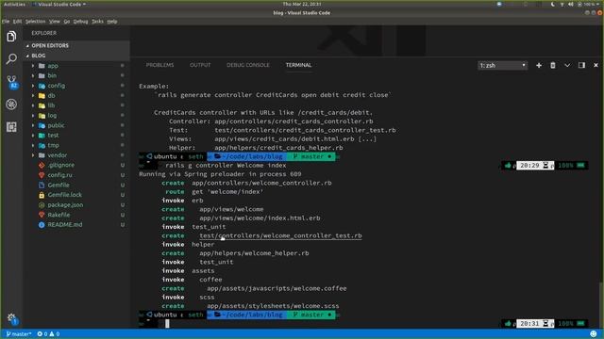
Task: Open the Gemfile file
Action: point(59,185)
